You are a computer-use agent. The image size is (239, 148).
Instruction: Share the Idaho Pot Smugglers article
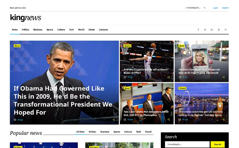tap(169, 119)
